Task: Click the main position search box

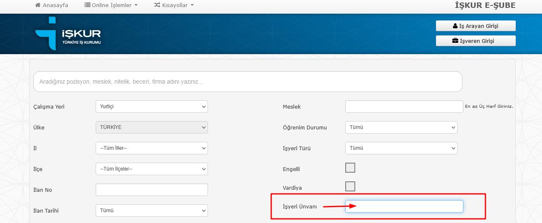Action: (x=248, y=82)
